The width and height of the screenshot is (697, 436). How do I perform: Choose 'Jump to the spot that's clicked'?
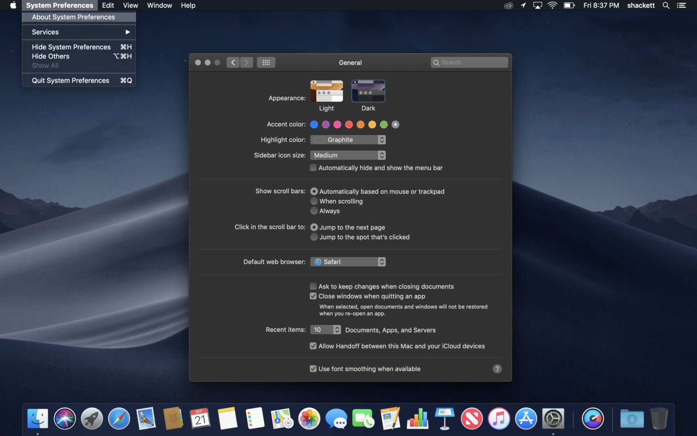314,237
